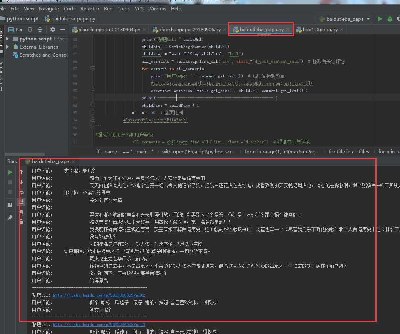
Task: Open the File menu
Action: 3,9
